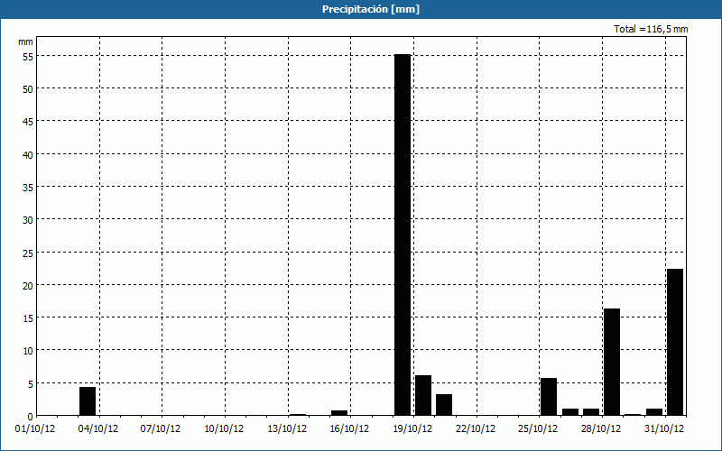Screen dimensions: 722x451
Task: Click the y-axis value 30
Action: [x=28, y=220]
